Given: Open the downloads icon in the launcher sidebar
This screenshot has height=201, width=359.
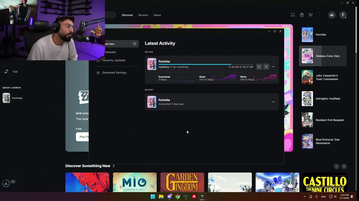Looking at the screenshot, I should pos(6,183).
